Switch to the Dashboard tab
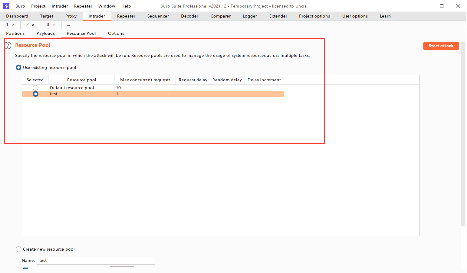 (x=17, y=16)
